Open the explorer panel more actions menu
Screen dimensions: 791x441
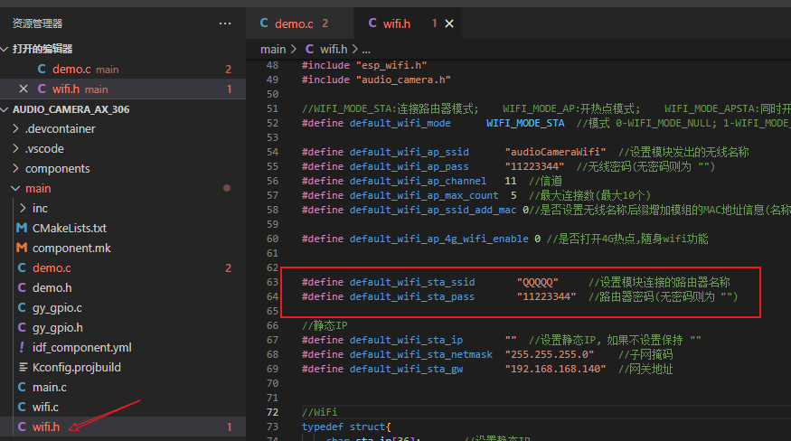click(225, 23)
